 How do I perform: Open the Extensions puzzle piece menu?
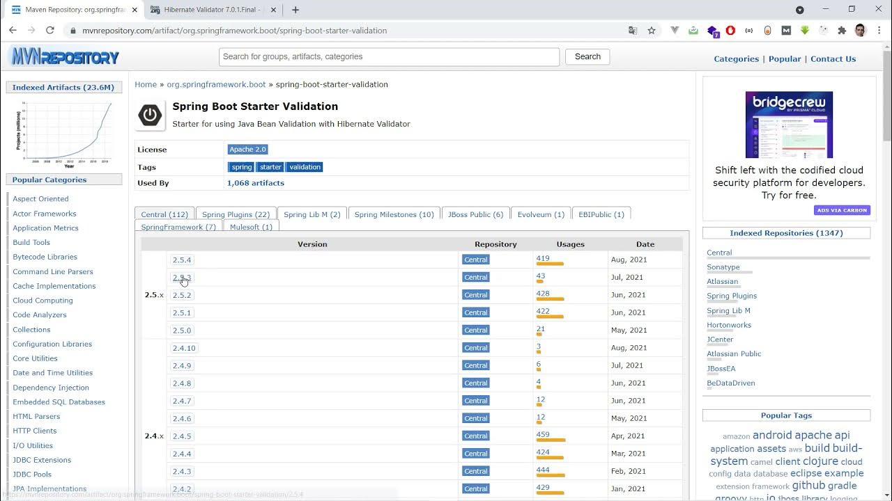[x=842, y=31]
